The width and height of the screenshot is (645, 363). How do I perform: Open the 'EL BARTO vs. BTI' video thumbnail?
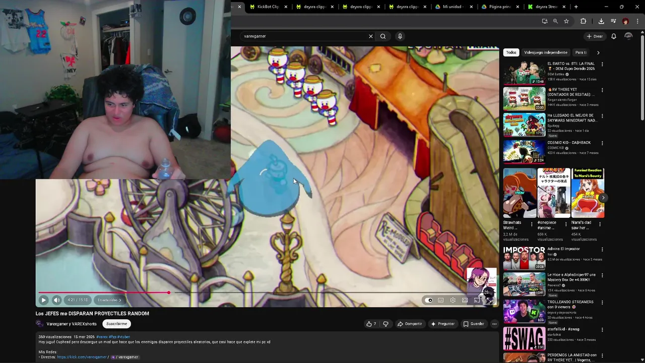[524, 73]
